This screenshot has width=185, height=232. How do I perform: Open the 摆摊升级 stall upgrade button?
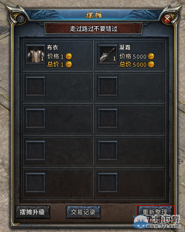pos(33,212)
